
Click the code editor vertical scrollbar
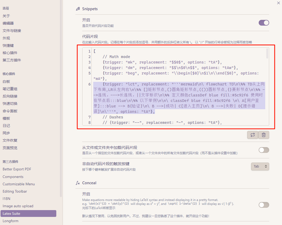click(x=267, y=54)
